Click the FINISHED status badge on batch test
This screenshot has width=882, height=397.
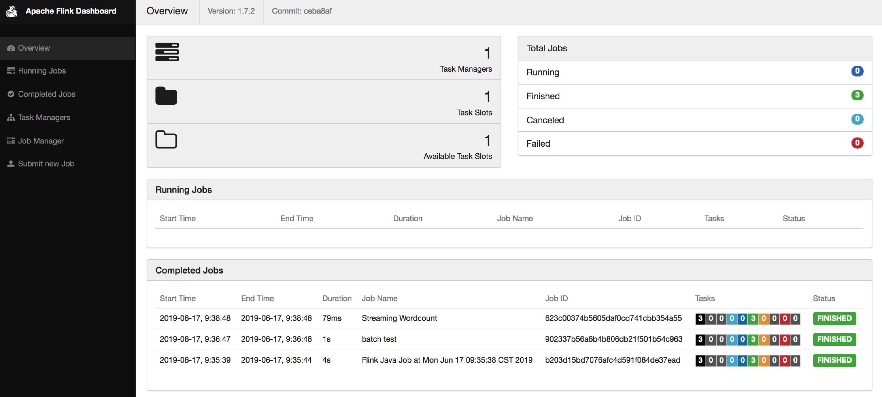click(834, 339)
